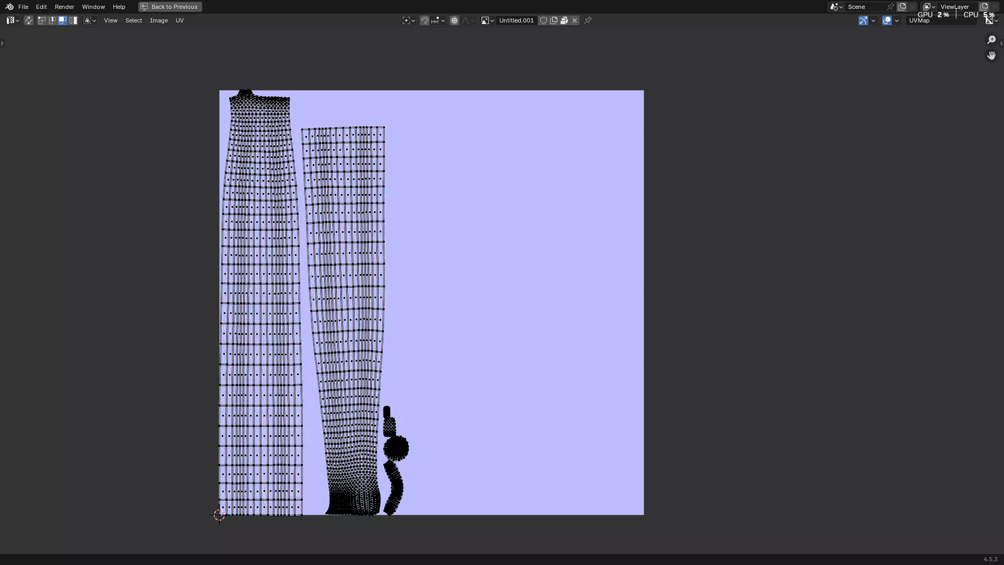Open the UV editor type dropdown
This screenshot has width=1004, height=565.
coord(13,20)
